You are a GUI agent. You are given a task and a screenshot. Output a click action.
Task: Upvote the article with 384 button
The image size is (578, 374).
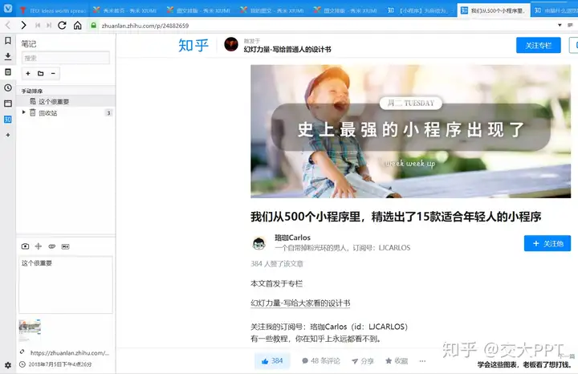pos(272,360)
